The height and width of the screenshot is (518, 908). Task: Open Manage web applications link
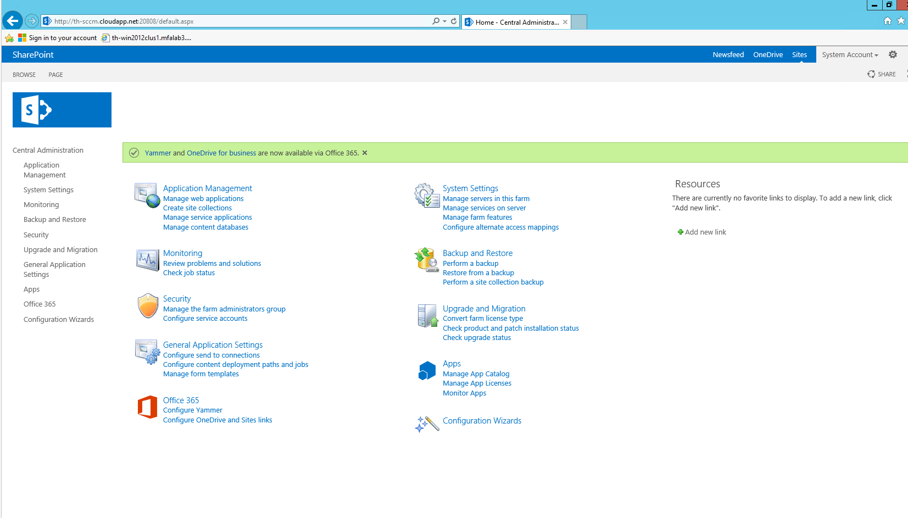click(203, 198)
